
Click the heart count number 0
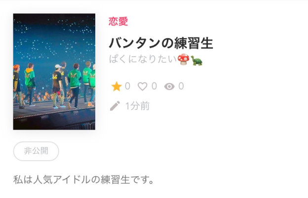tap(154, 86)
